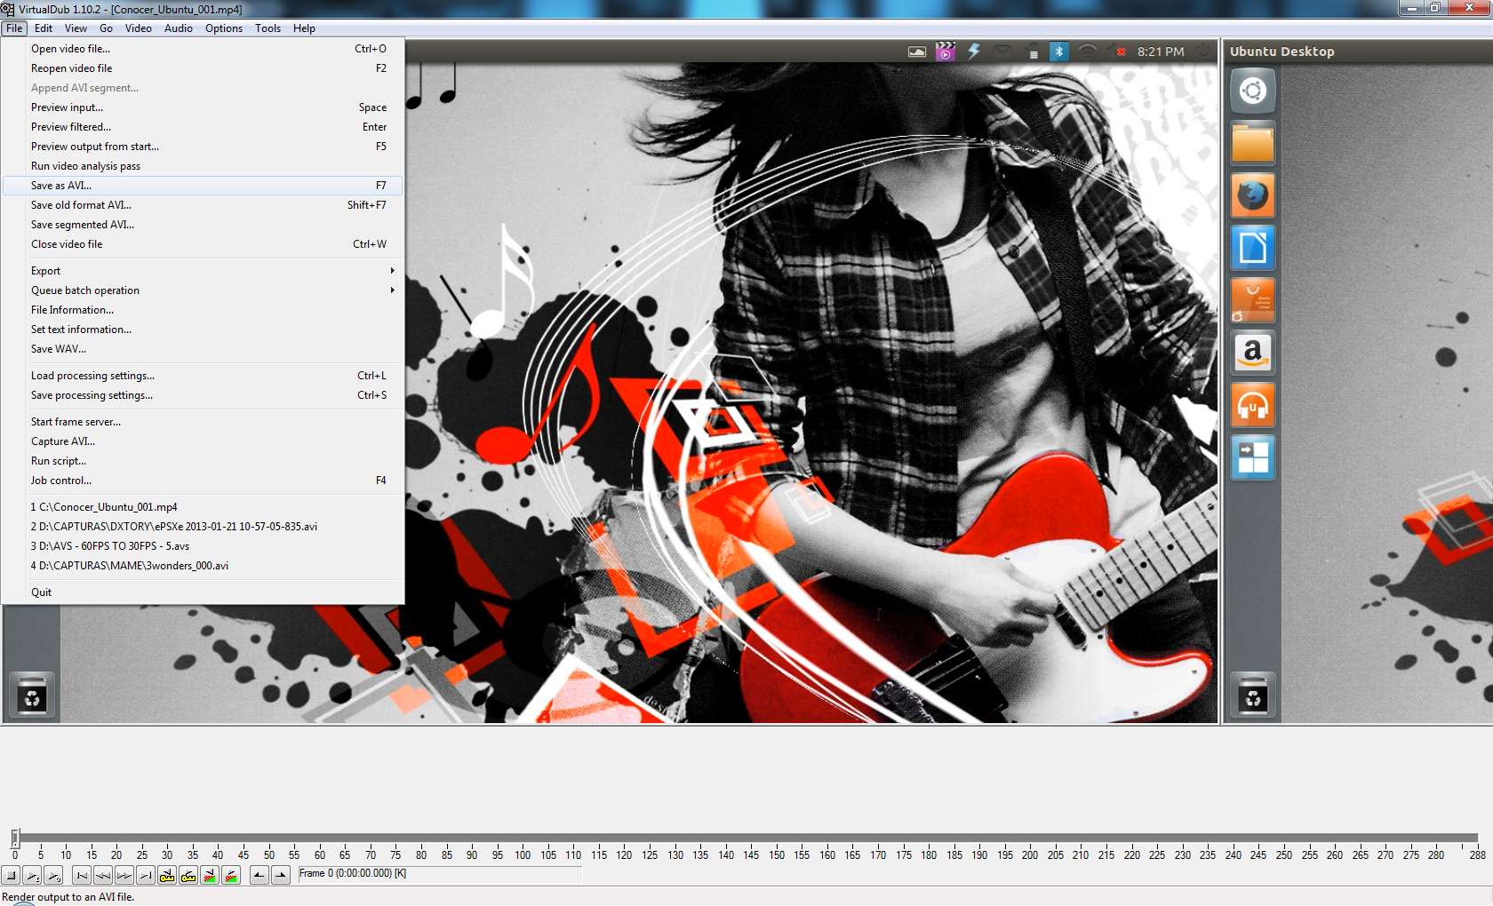This screenshot has height=906, width=1493.
Task: Open the Tools menu
Action: (x=267, y=28)
